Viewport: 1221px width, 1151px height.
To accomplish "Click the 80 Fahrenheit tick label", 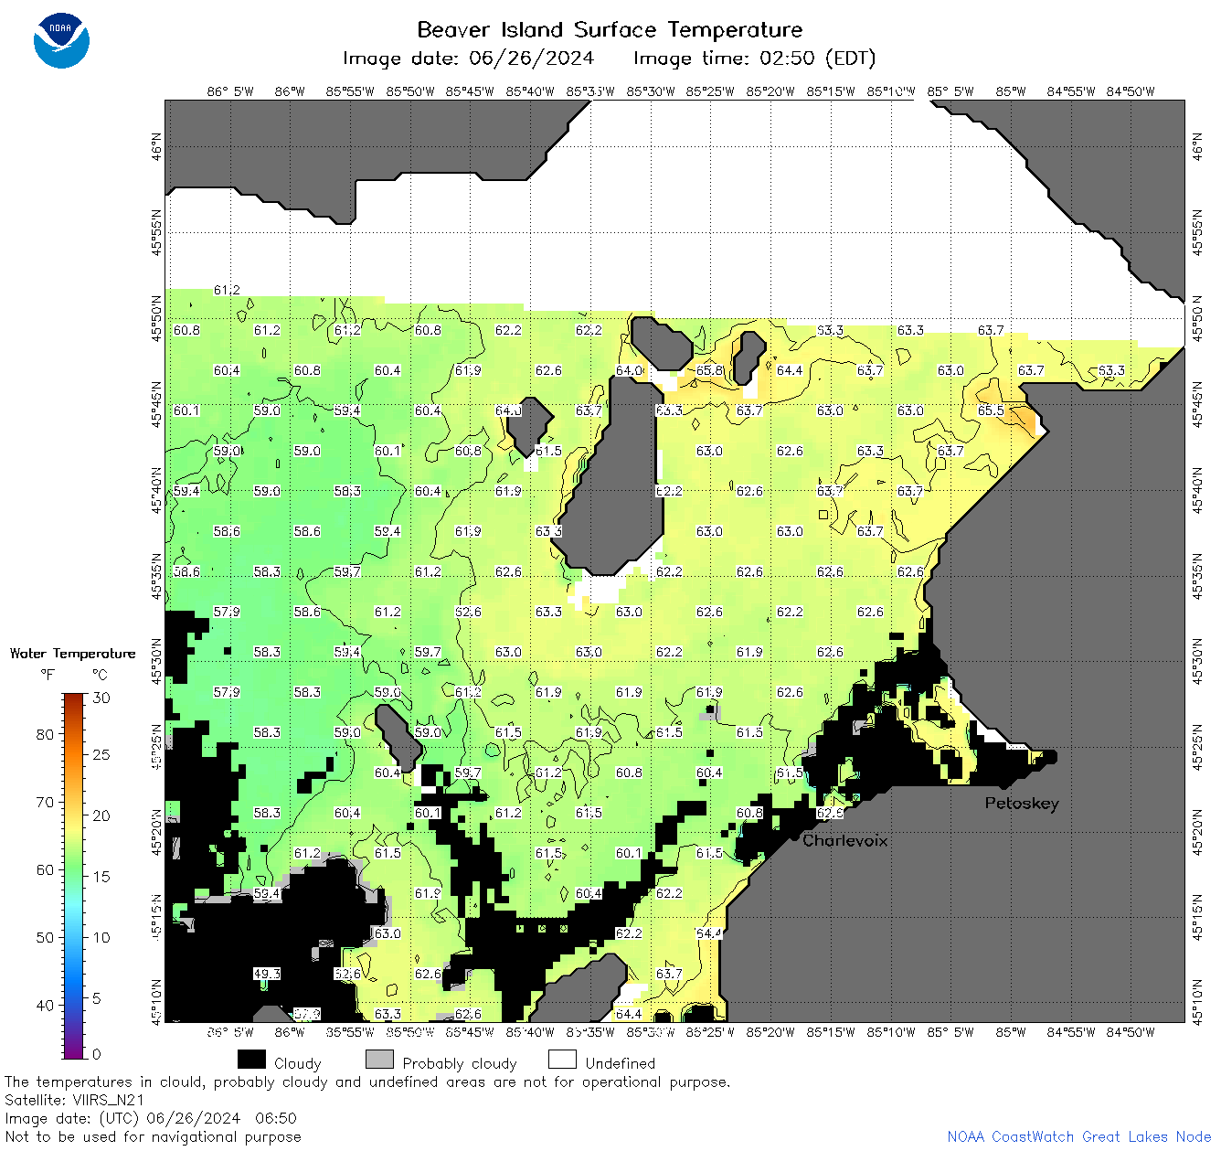I will (x=45, y=734).
